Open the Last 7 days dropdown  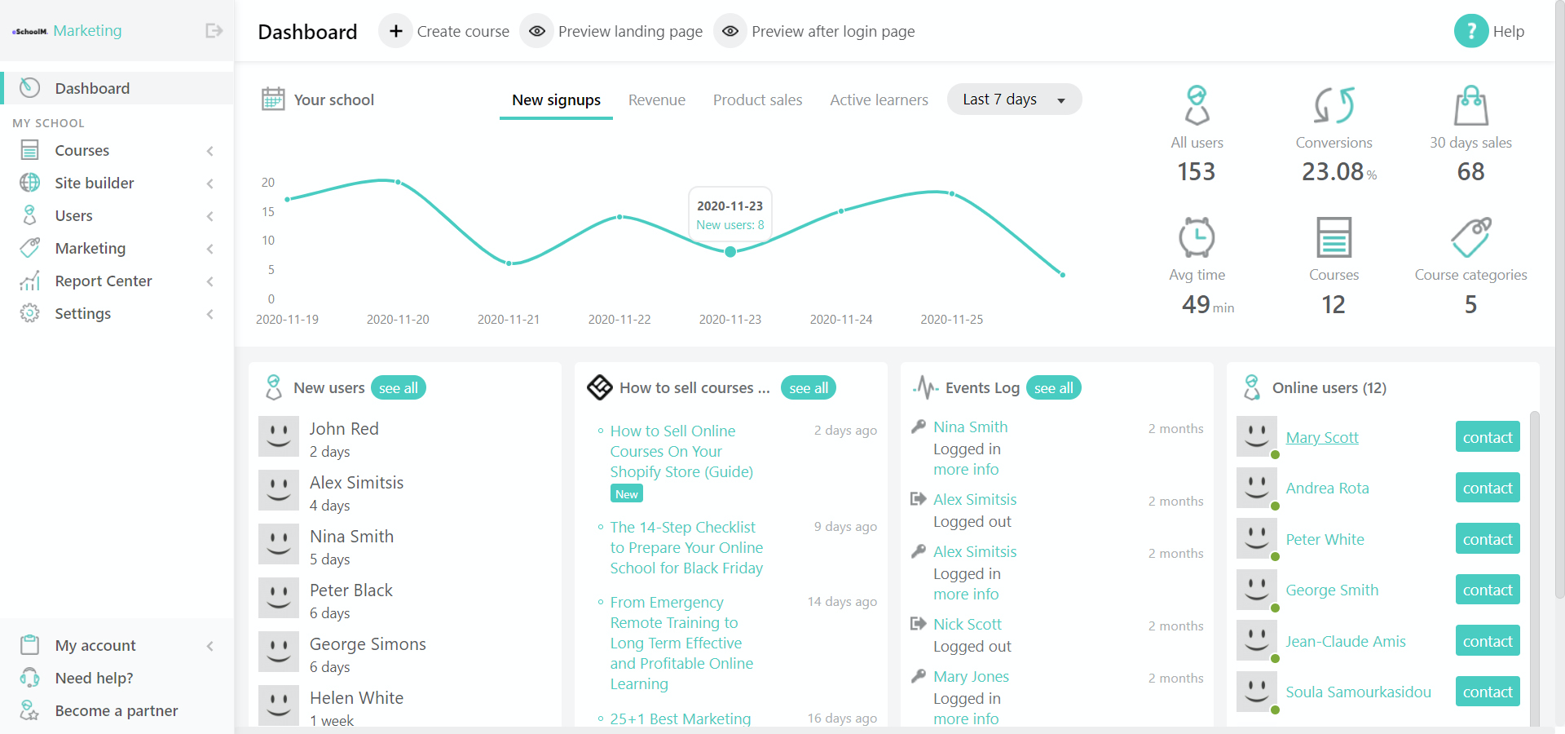pyautogui.click(x=1014, y=99)
